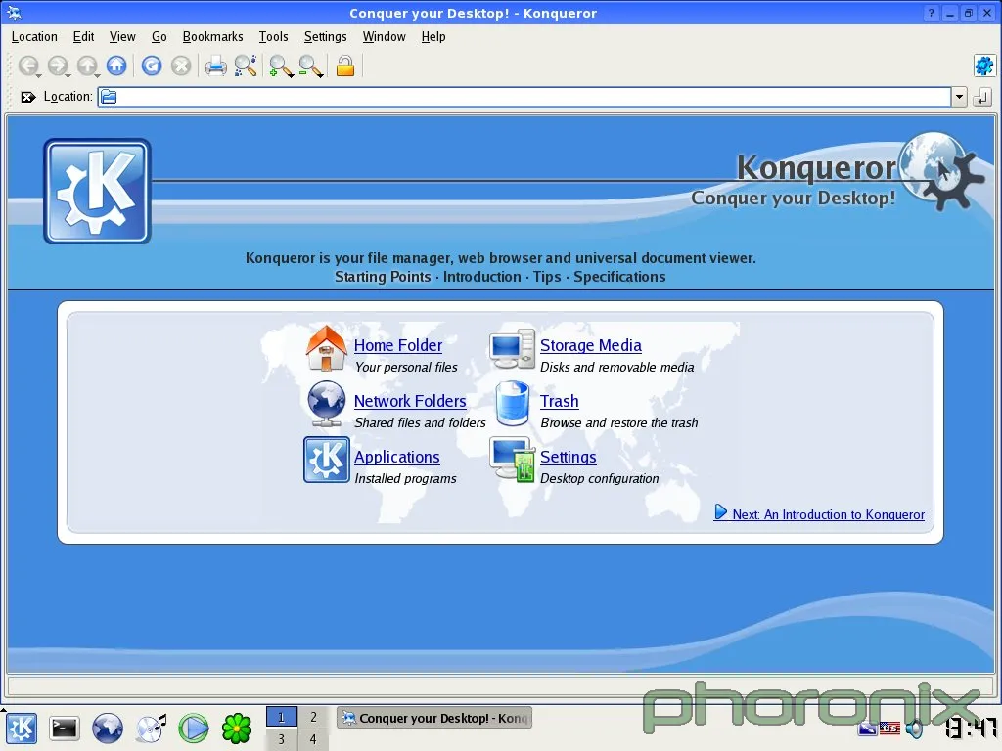Click the display resize tray icon
The image size is (1002, 751).
pyautogui.click(x=867, y=728)
